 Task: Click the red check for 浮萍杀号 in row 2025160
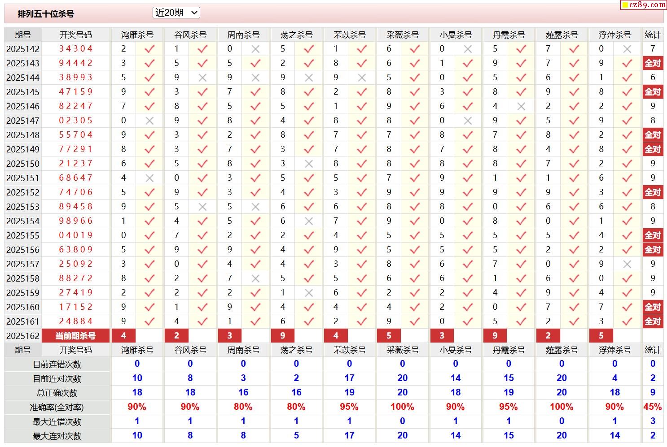point(627,307)
